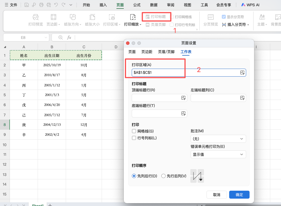The image size is (281, 206).
Task: Switch to the 视图 ribbon tab
Action: pyautogui.click(x=187, y=5)
